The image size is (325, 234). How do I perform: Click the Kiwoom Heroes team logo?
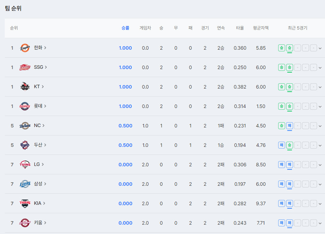(25, 223)
